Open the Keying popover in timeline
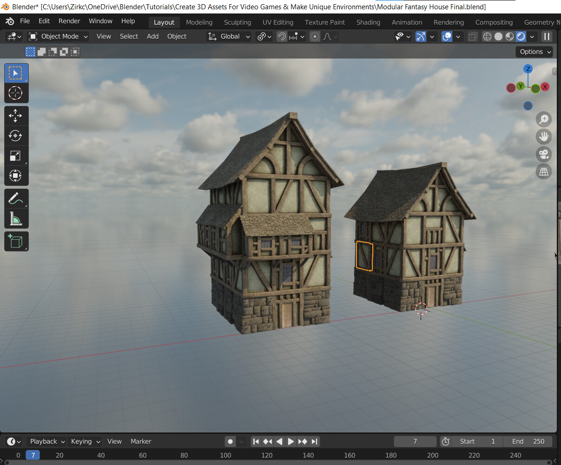Image resolution: width=561 pixels, height=465 pixels. (85, 441)
